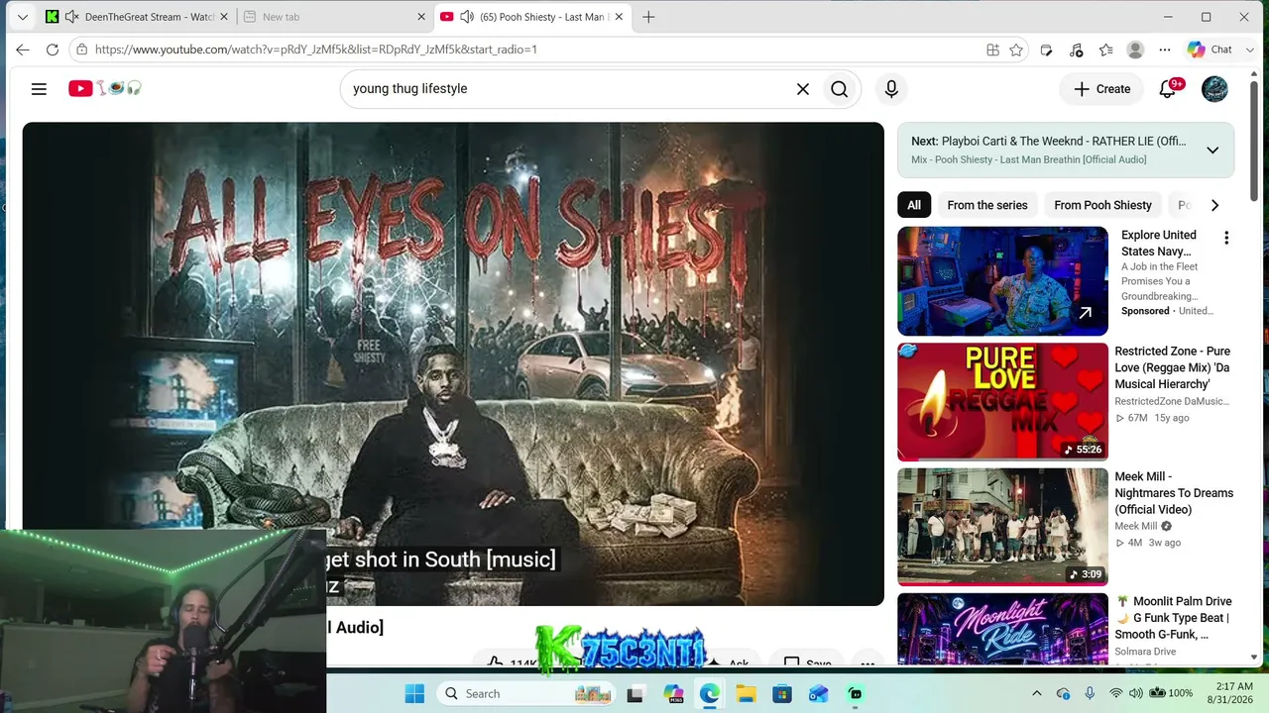Click the Create button
1269x713 pixels.
[1101, 89]
